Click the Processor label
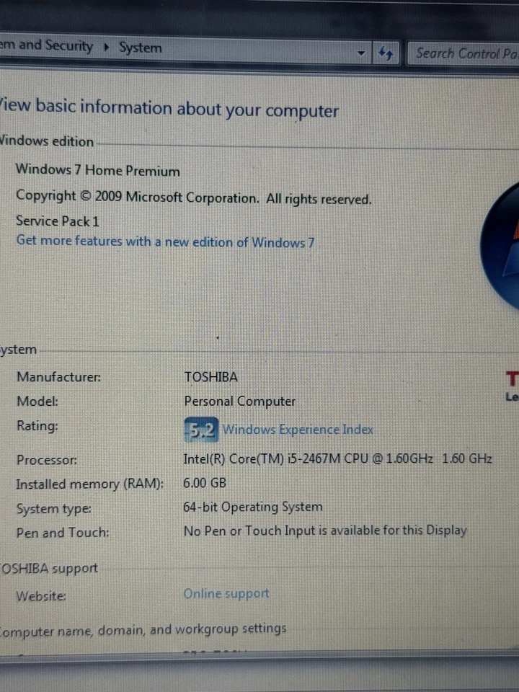 click(x=46, y=460)
